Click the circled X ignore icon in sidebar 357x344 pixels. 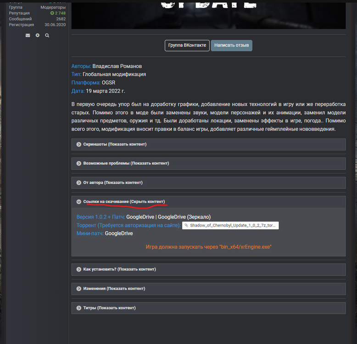[38, 35]
